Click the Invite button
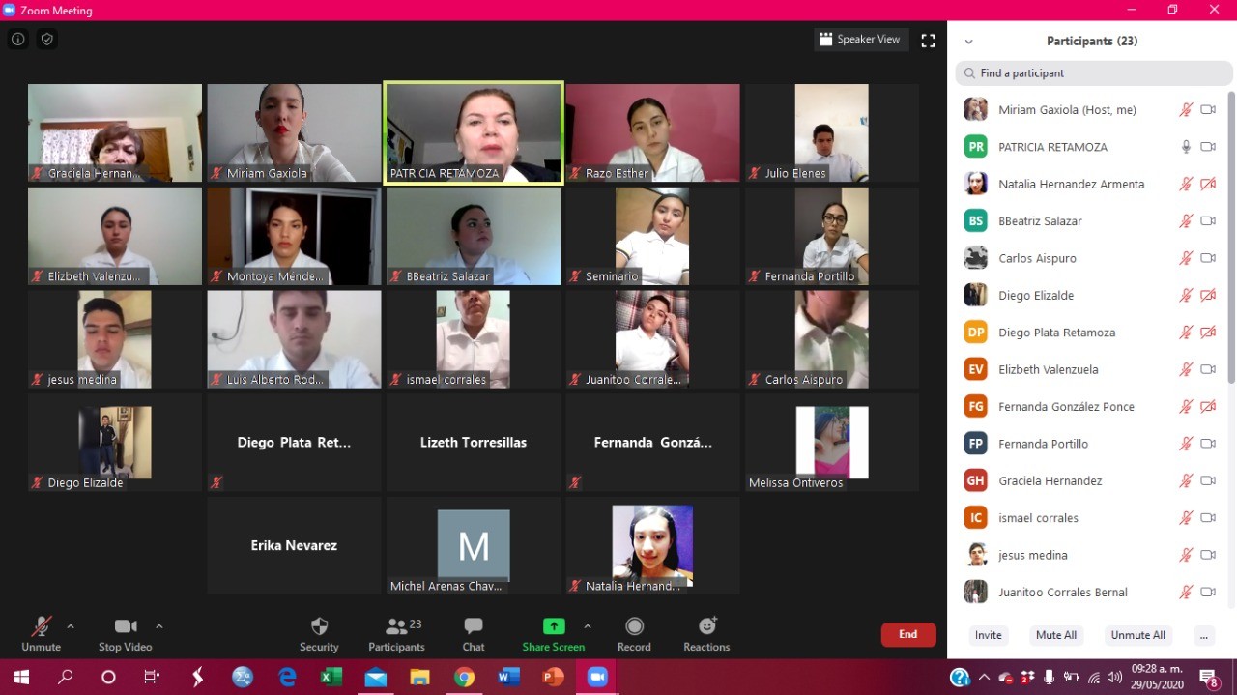Image resolution: width=1237 pixels, height=695 pixels. pos(988,635)
